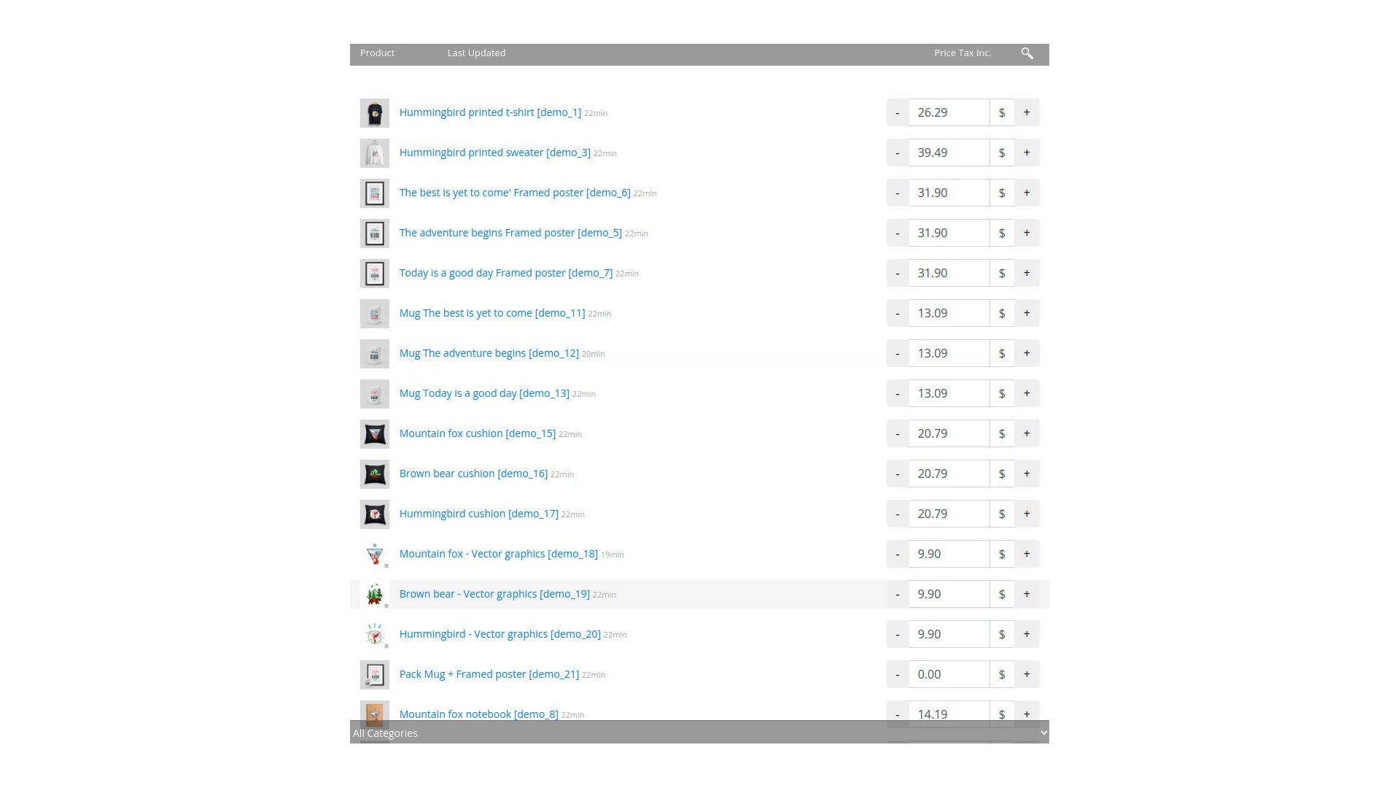Click the search magnifier icon in header
Screen dimensions: 1400x788
(1027, 53)
